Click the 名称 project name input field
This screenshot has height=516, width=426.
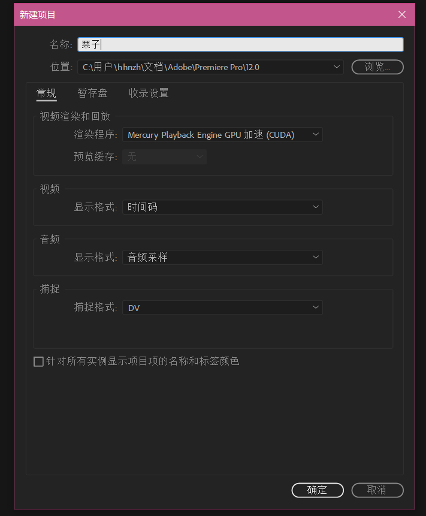point(240,44)
